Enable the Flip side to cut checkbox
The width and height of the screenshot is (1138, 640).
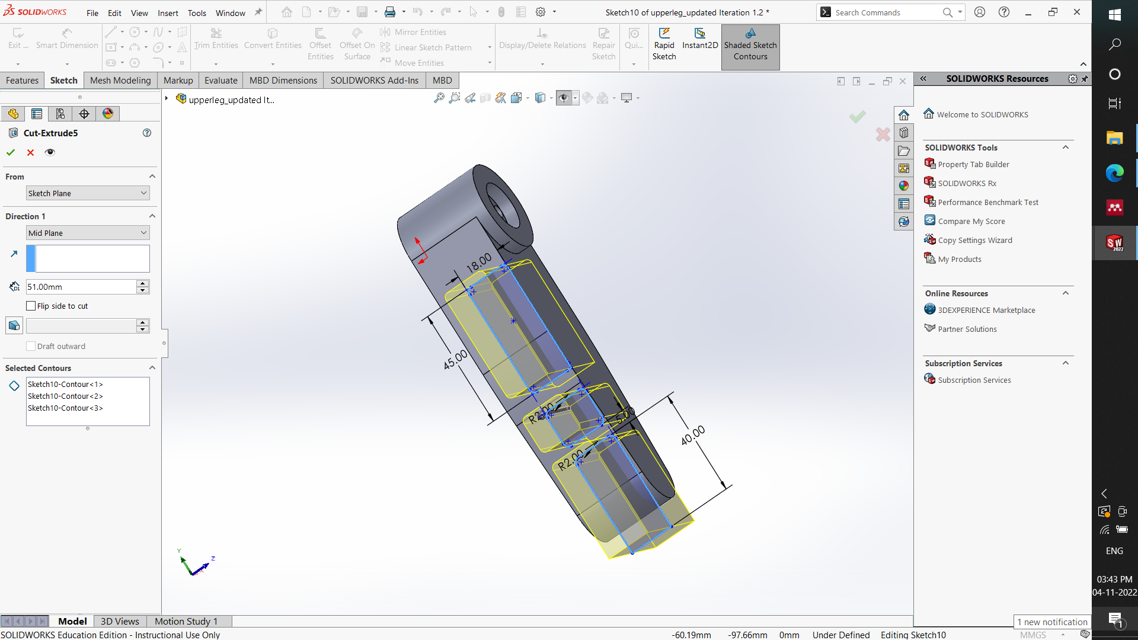coord(30,306)
